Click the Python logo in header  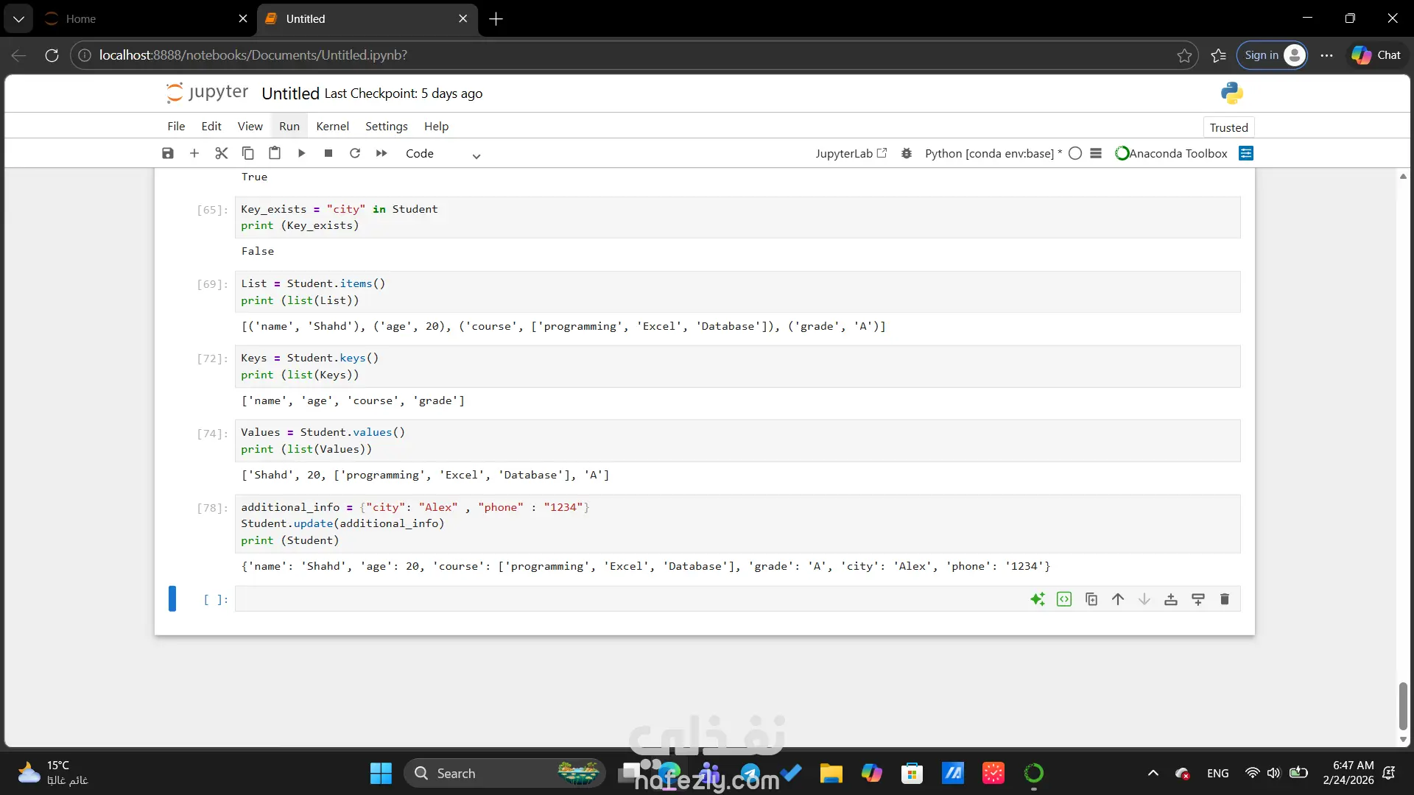pos(1231,93)
